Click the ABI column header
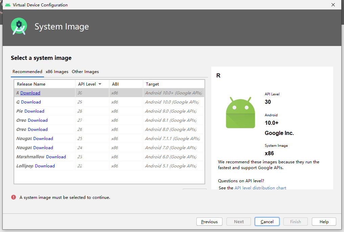 (x=126, y=84)
